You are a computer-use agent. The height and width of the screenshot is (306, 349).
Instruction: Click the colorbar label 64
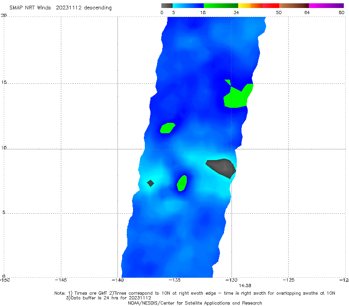coord(307,13)
